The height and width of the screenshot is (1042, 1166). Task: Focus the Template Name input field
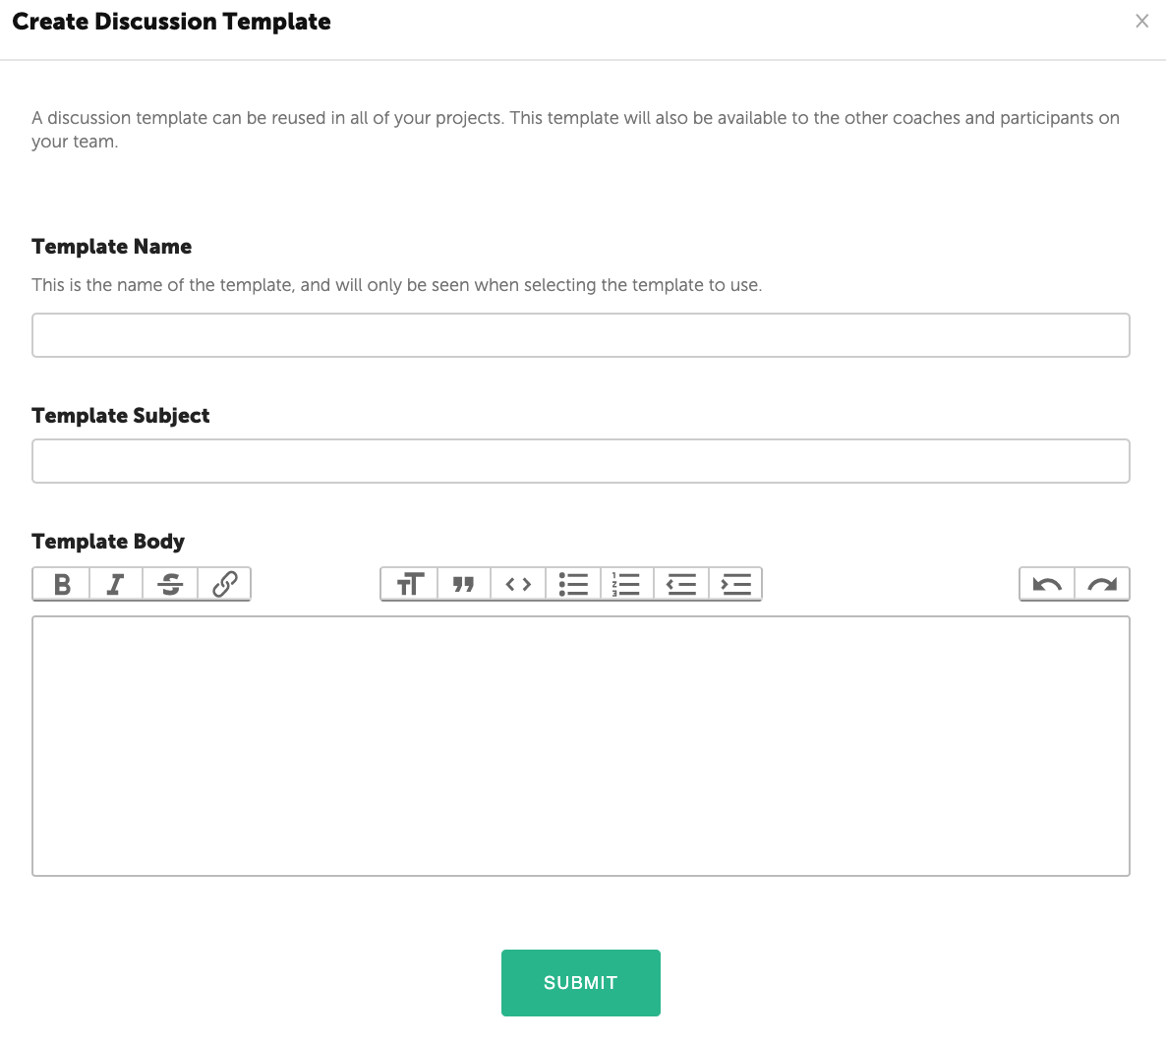(x=581, y=335)
